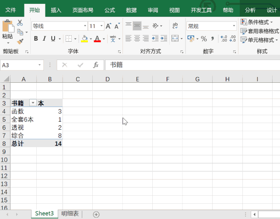280x219 pixels.
Task: Click the select-all corner triangle
Action: pyautogui.click(x=6, y=79)
